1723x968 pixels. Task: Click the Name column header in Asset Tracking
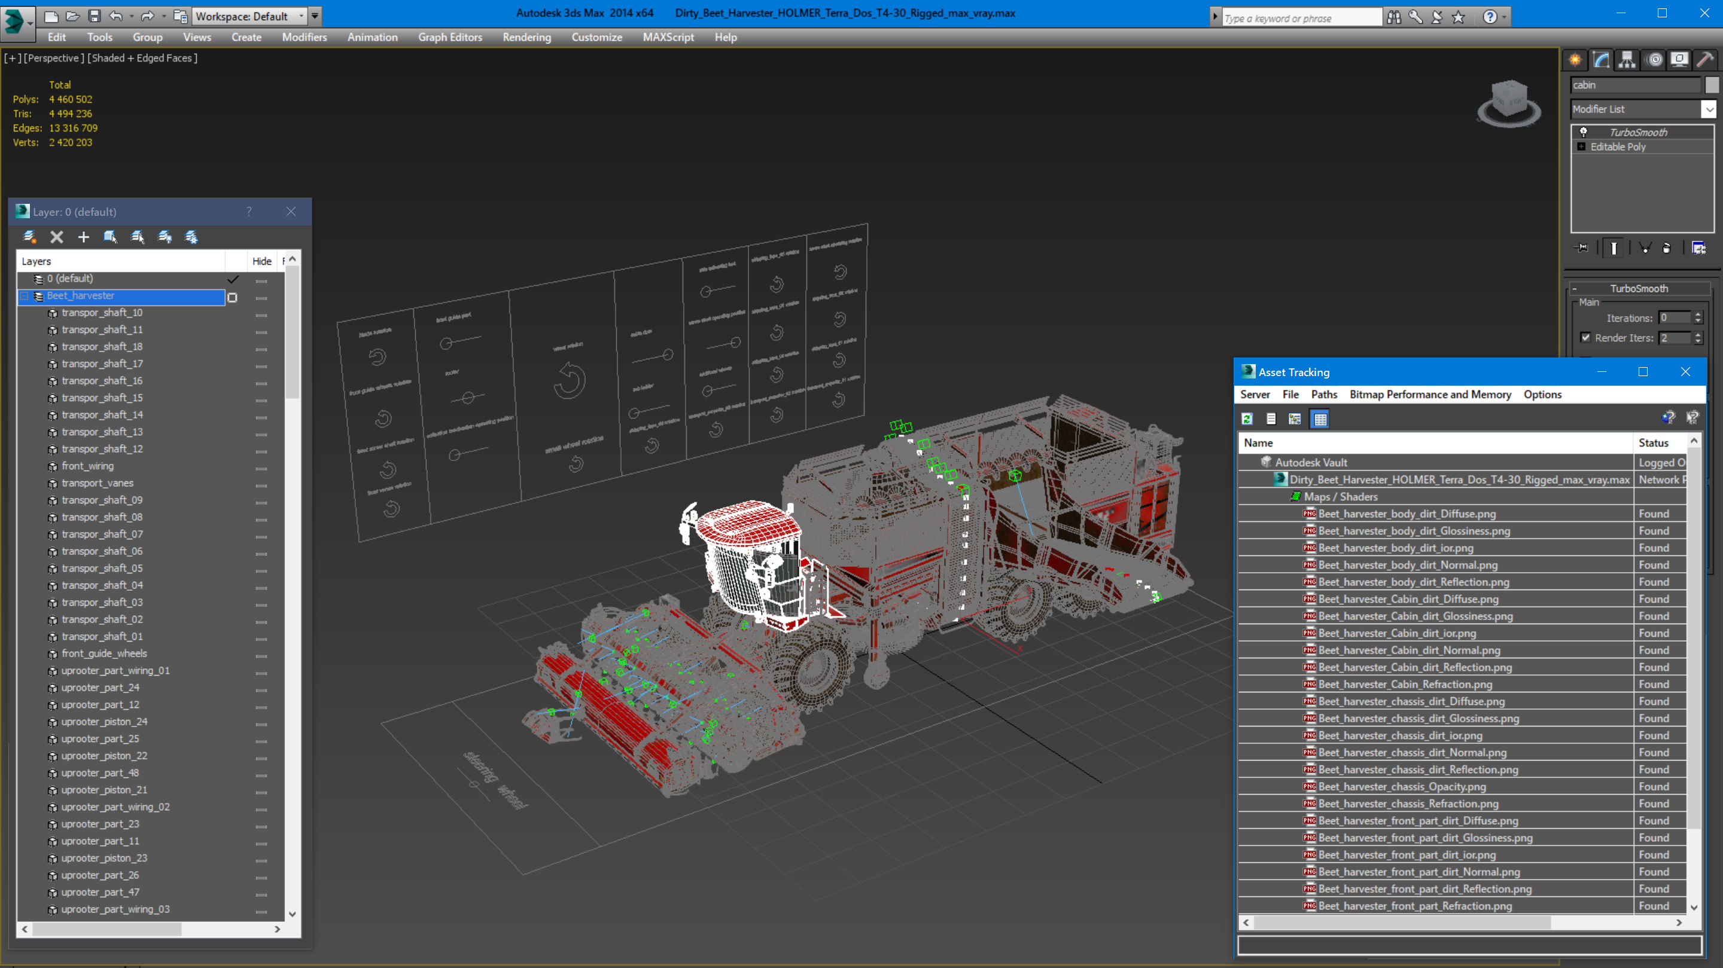point(1435,442)
